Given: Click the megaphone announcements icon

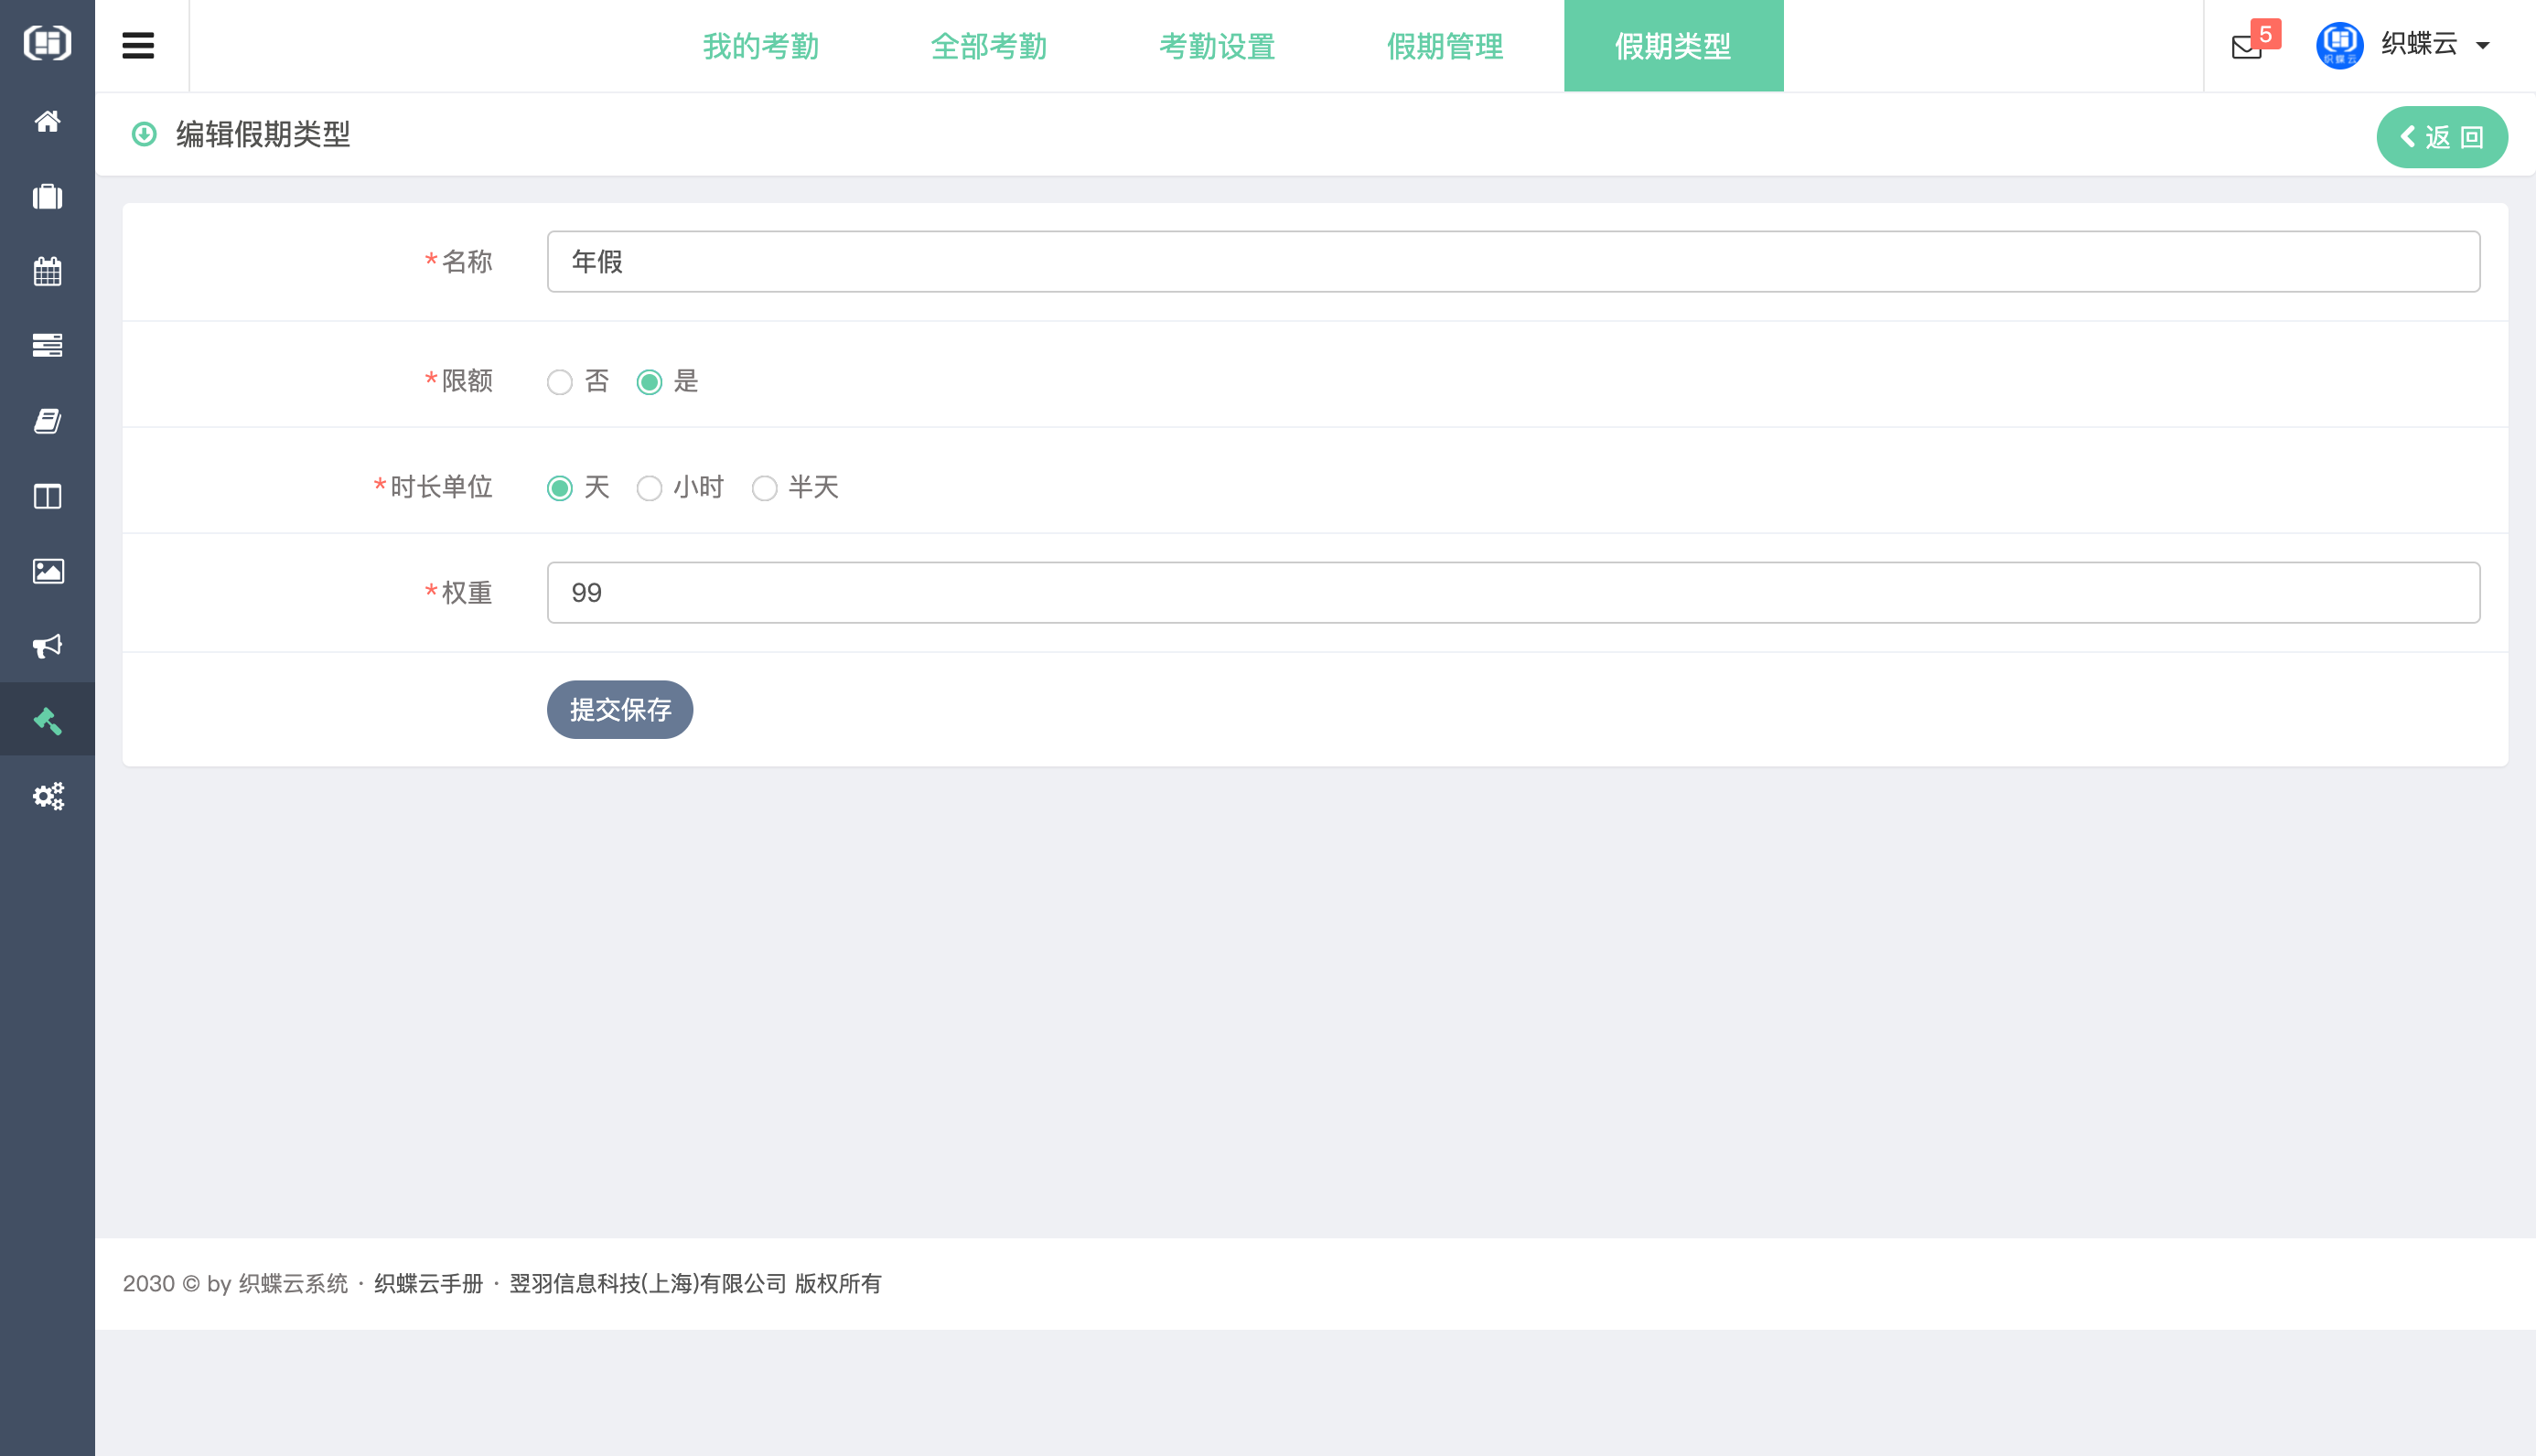Looking at the screenshot, I should click(47, 646).
